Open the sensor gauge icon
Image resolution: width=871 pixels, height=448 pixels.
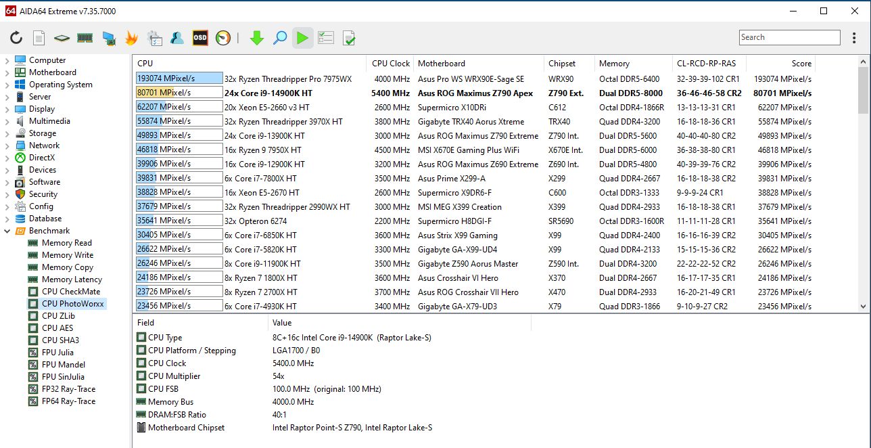(x=223, y=38)
